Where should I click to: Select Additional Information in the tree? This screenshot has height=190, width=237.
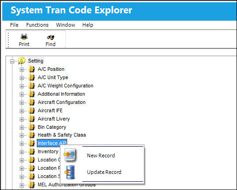pyautogui.click(x=61, y=94)
